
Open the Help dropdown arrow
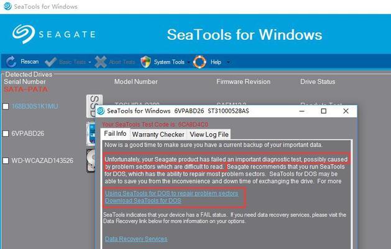[x=228, y=62]
